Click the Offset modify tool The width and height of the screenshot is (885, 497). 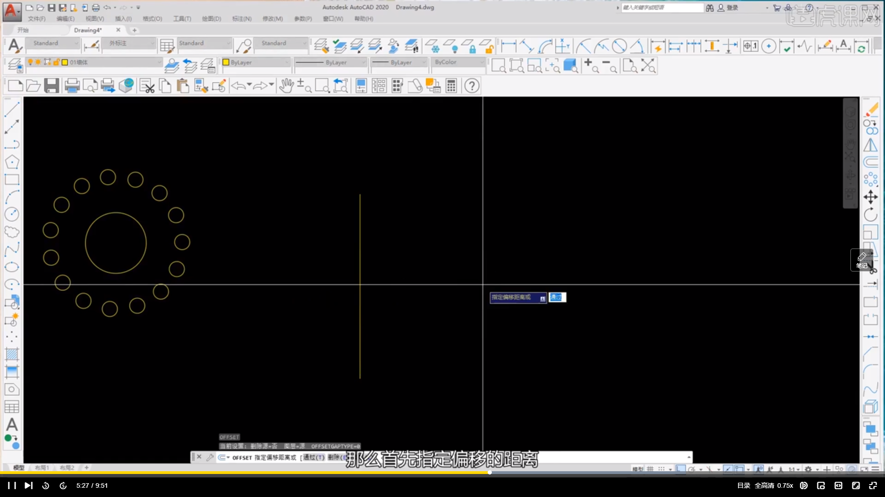(x=871, y=162)
